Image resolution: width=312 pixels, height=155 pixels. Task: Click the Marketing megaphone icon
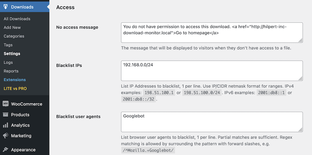[6, 136]
